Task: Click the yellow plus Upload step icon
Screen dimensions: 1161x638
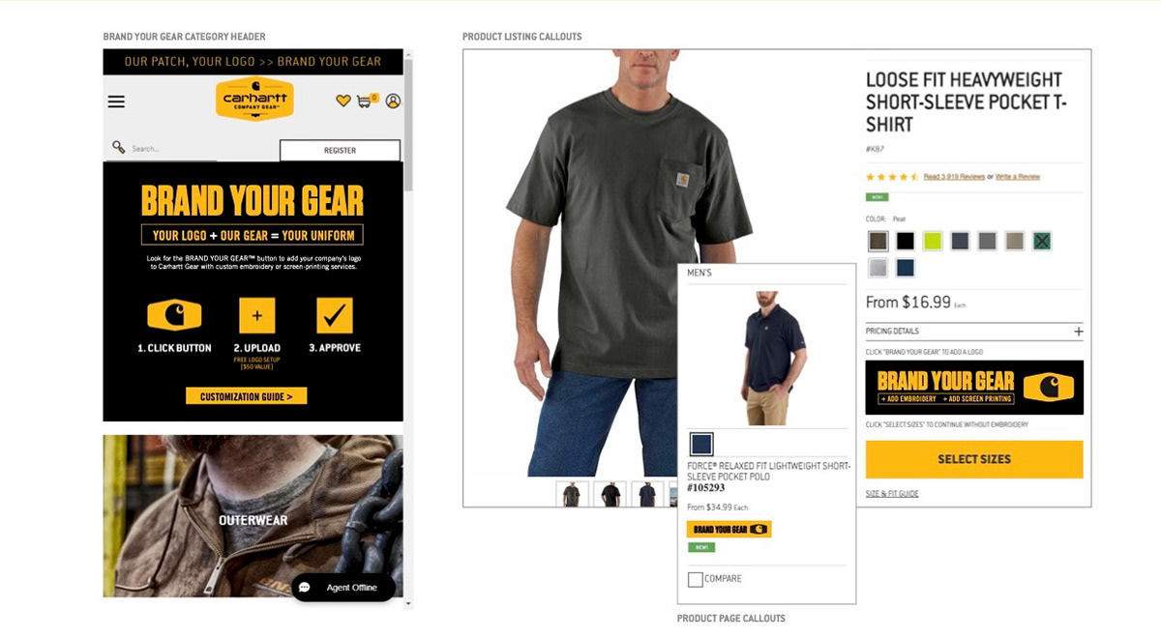Action: click(257, 315)
